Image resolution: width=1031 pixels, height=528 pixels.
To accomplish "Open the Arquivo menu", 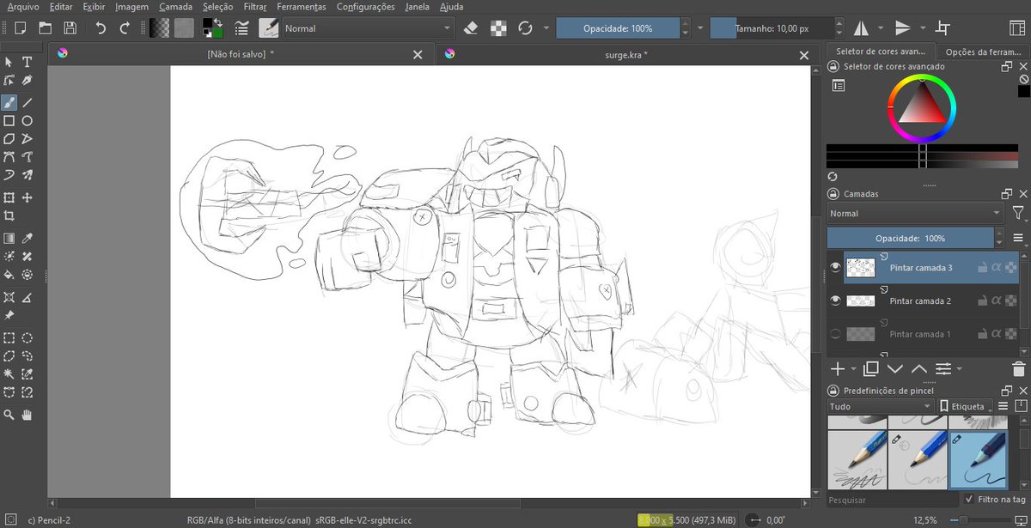I will (23, 7).
